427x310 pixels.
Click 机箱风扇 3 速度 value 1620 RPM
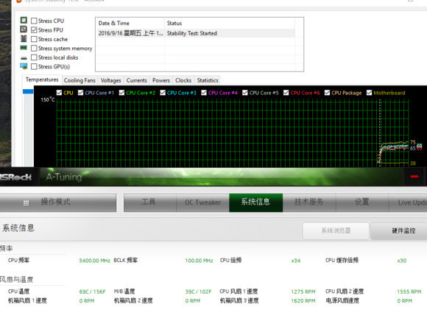tap(303, 301)
